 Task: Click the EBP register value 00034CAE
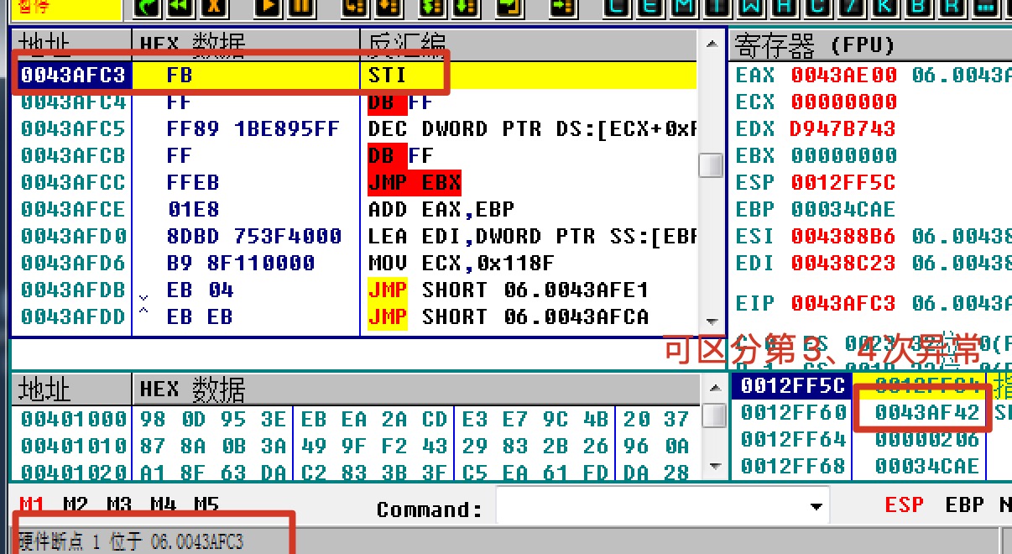[x=844, y=210]
